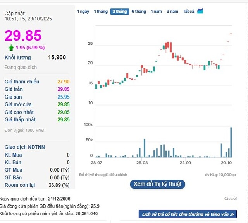Screen dimensions: 248x223
Task: Show the 1 năm chart range
Action: click(156, 11)
